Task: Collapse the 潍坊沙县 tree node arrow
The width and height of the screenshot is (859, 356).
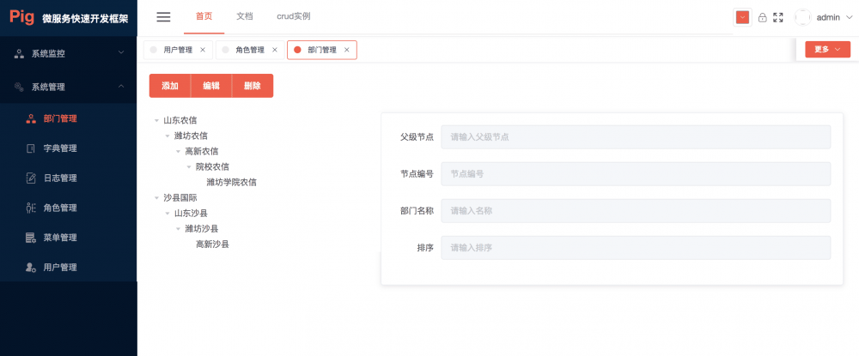Action: [x=178, y=228]
